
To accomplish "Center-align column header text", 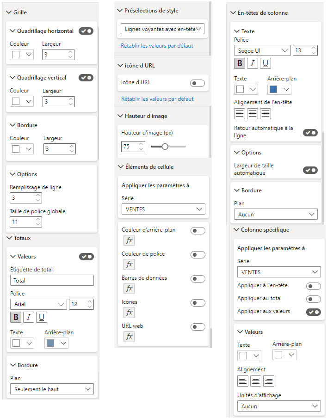I will [253, 114].
